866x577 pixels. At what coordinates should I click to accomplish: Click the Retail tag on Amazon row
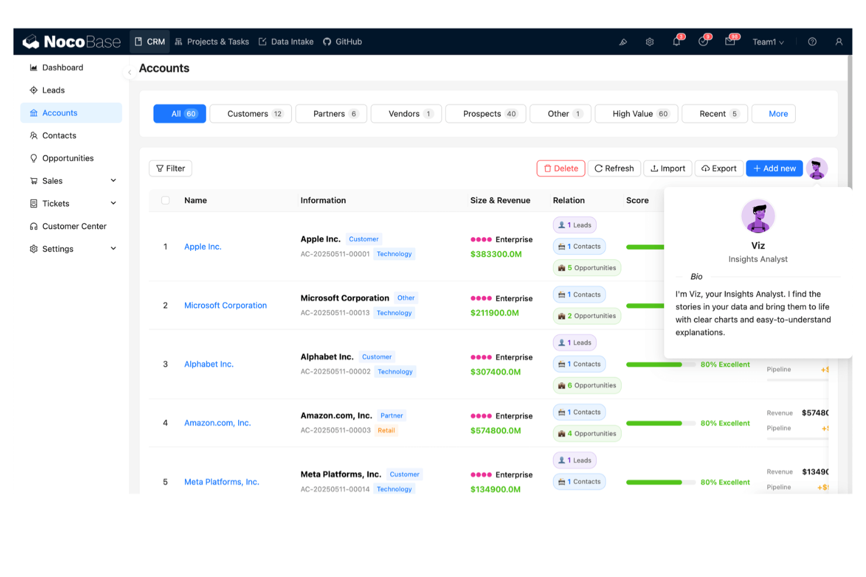coord(386,431)
